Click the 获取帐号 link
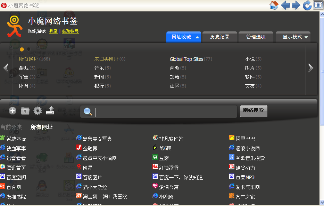 [x=70, y=31]
